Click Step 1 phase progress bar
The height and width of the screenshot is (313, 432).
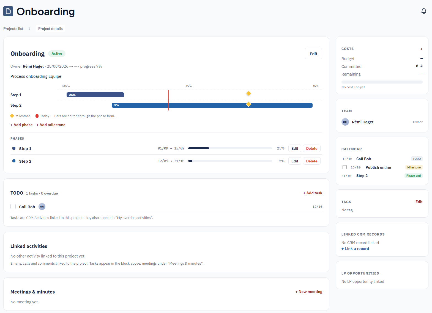(230, 148)
